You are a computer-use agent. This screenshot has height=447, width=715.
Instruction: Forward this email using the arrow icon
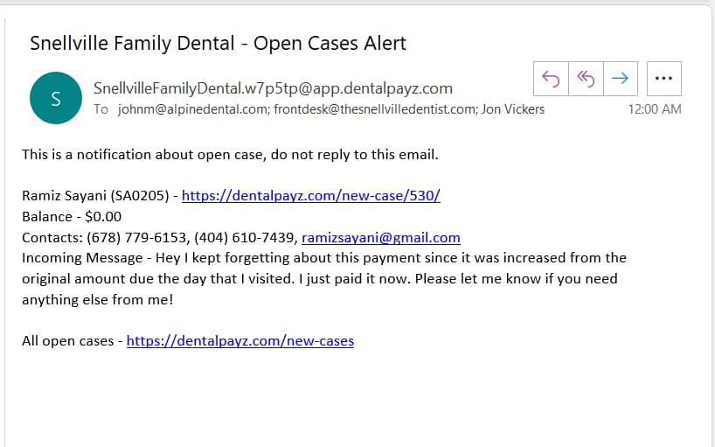(x=620, y=79)
